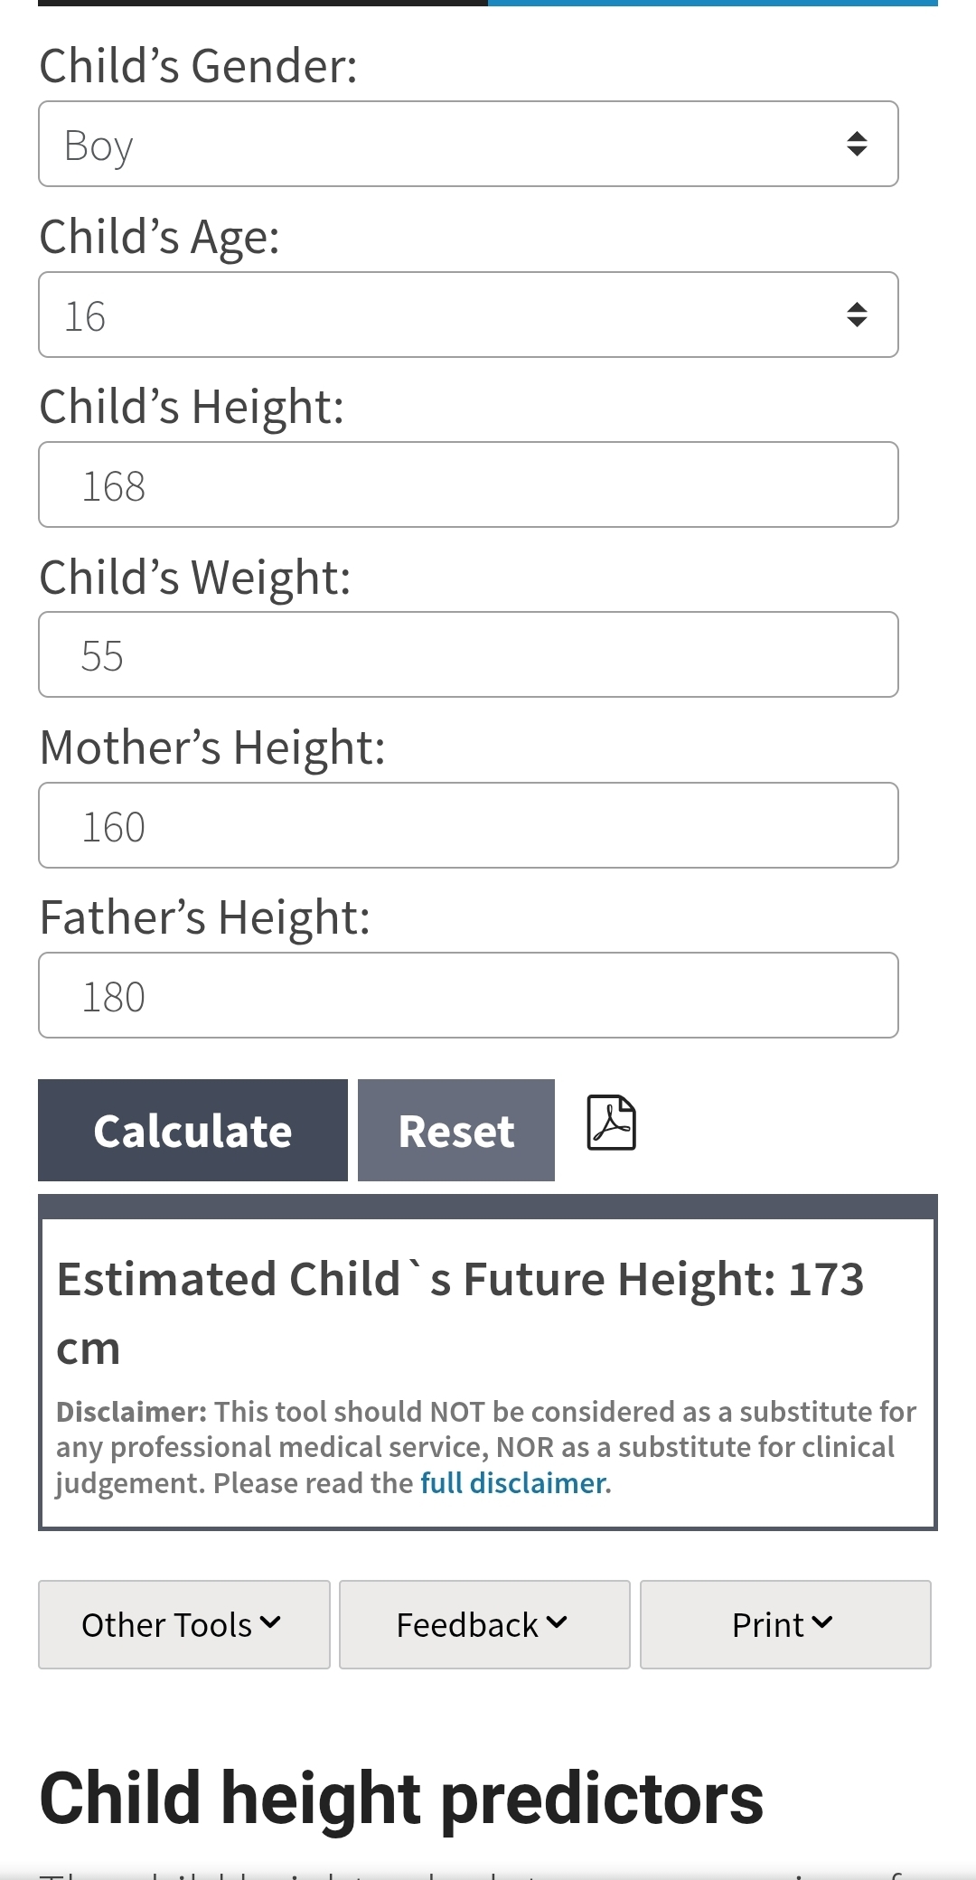Click the PDF export icon
This screenshot has height=1880, width=976.
point(612,1123)
